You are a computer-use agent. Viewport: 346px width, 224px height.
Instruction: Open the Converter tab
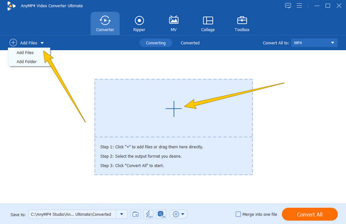tap(105, 24)
